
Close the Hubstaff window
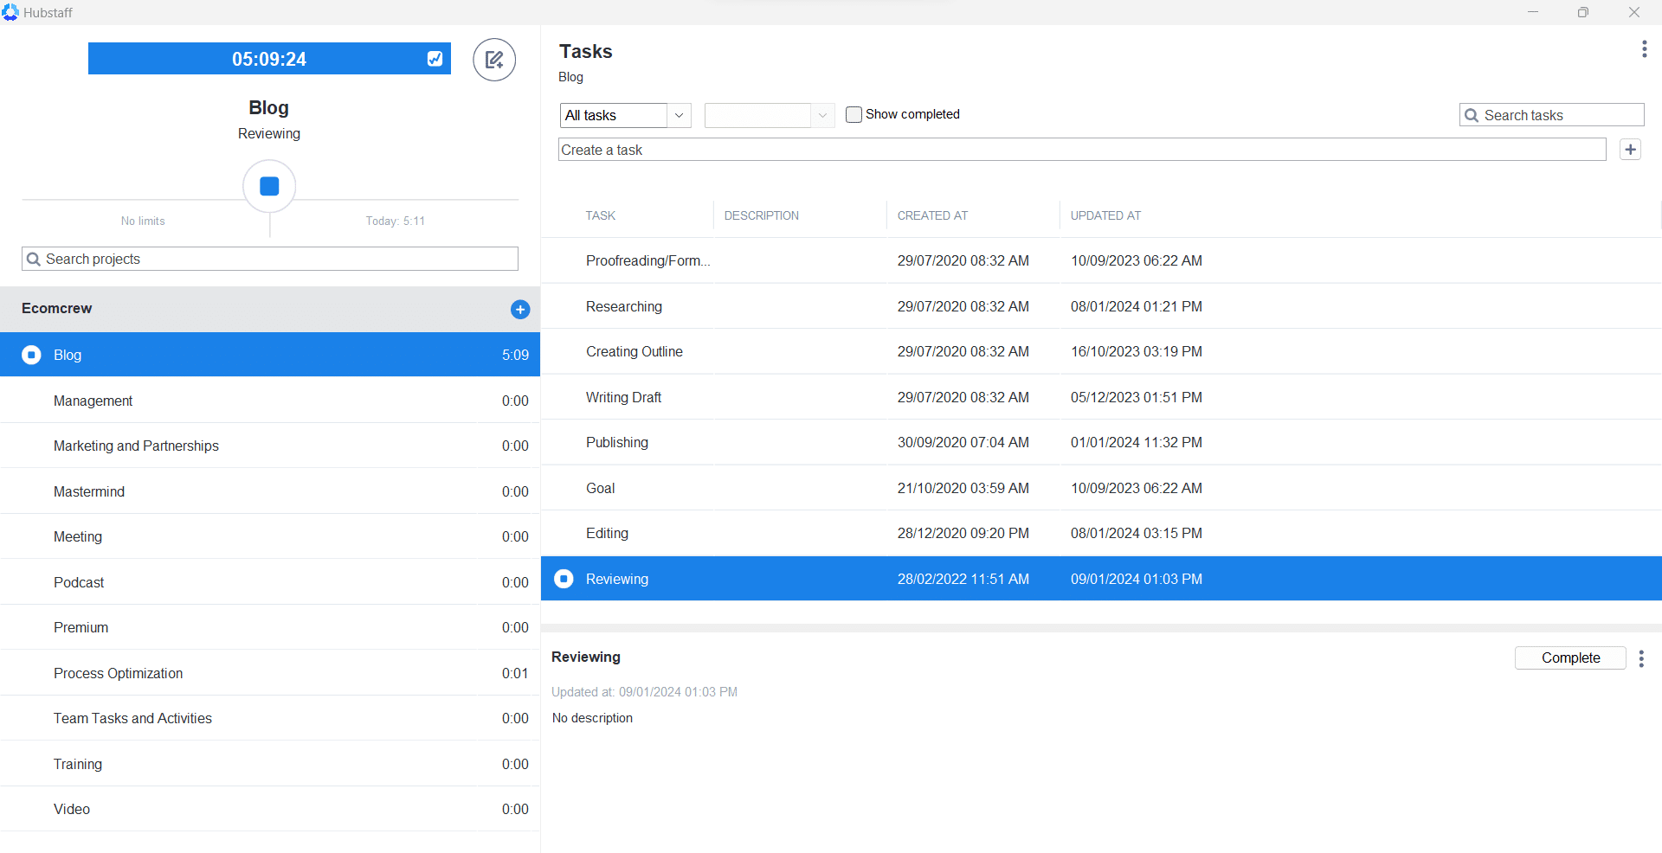click(1634, 12)
